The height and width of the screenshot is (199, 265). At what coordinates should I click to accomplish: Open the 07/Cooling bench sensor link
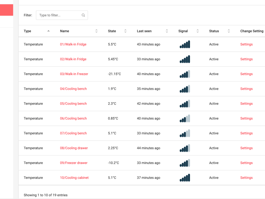point(73,133)
